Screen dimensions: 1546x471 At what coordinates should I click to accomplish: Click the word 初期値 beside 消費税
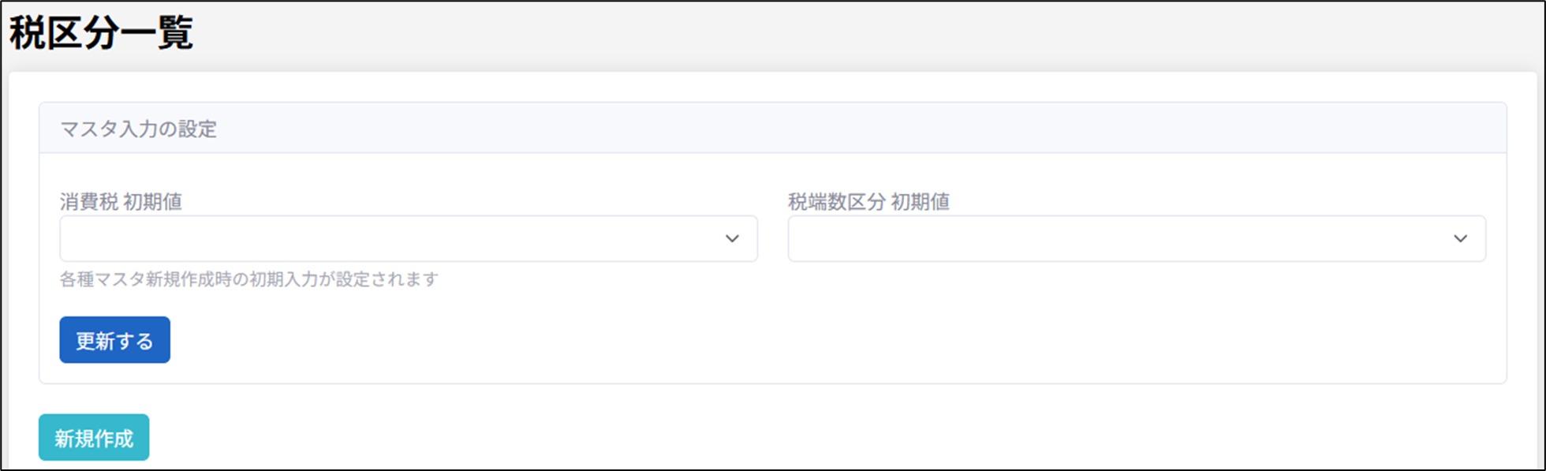(153, 202)
